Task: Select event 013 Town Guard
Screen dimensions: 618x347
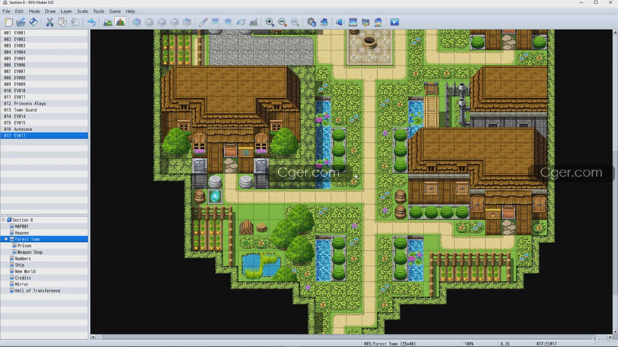Action: 44,110
